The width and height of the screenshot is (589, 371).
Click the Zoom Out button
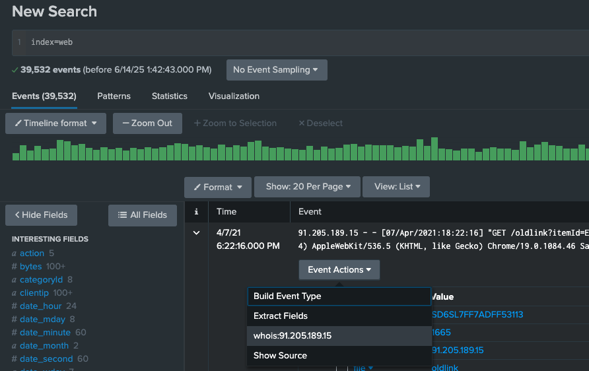click(x=147, y=123)
